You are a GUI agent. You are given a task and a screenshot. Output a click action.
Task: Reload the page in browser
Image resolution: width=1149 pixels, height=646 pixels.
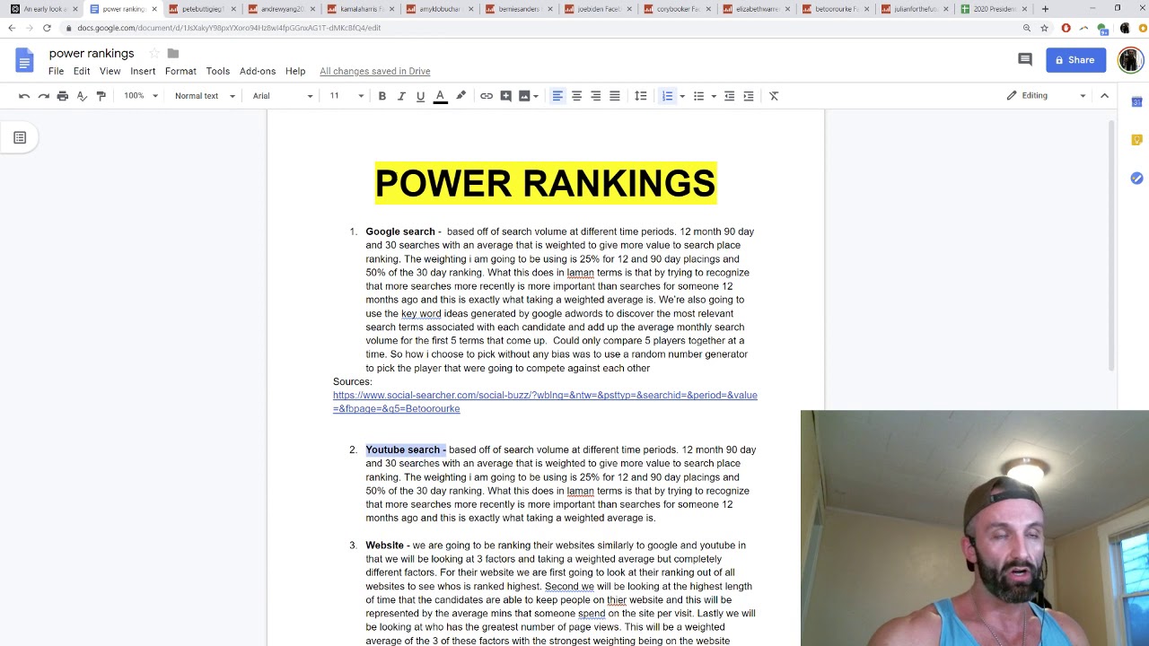(x=47, y=28)
